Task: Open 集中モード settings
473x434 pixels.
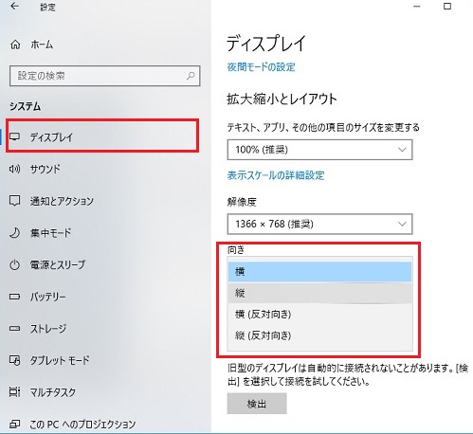Action: (50, 233)
